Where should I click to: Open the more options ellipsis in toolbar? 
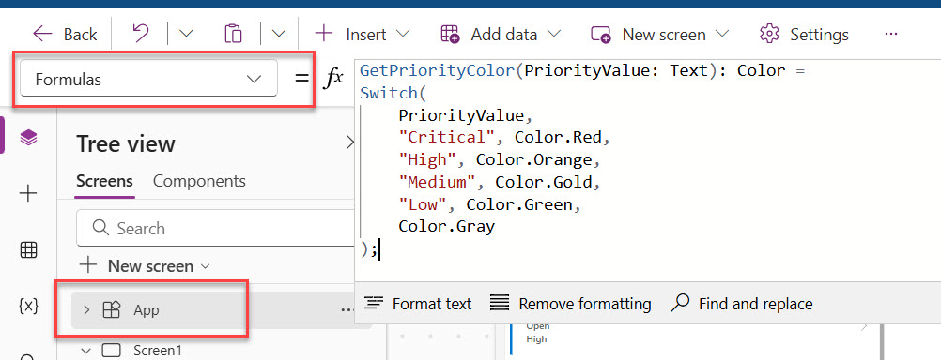(891, 34)
